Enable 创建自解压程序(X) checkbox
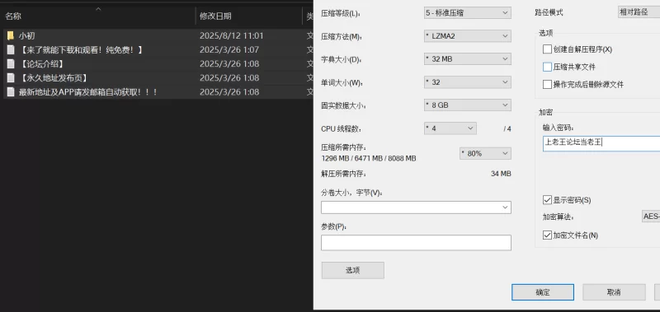 click(x=547, y=49)
